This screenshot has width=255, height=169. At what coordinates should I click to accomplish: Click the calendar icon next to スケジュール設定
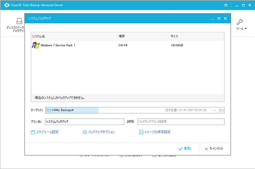33,132
